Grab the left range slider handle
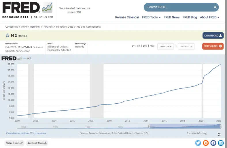 click(149, 126)
